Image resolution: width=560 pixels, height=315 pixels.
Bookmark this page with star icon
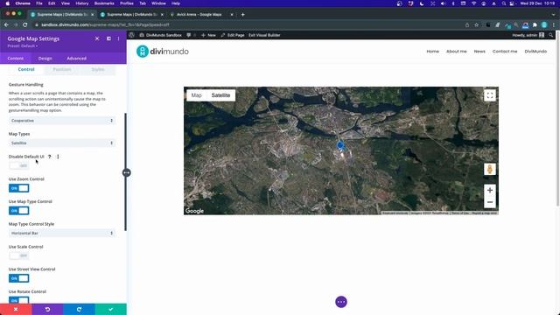point(476,24)
